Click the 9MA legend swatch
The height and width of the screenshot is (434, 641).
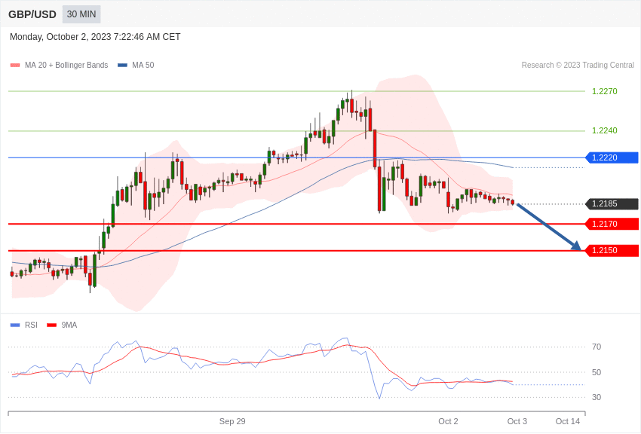coord(52,325)
